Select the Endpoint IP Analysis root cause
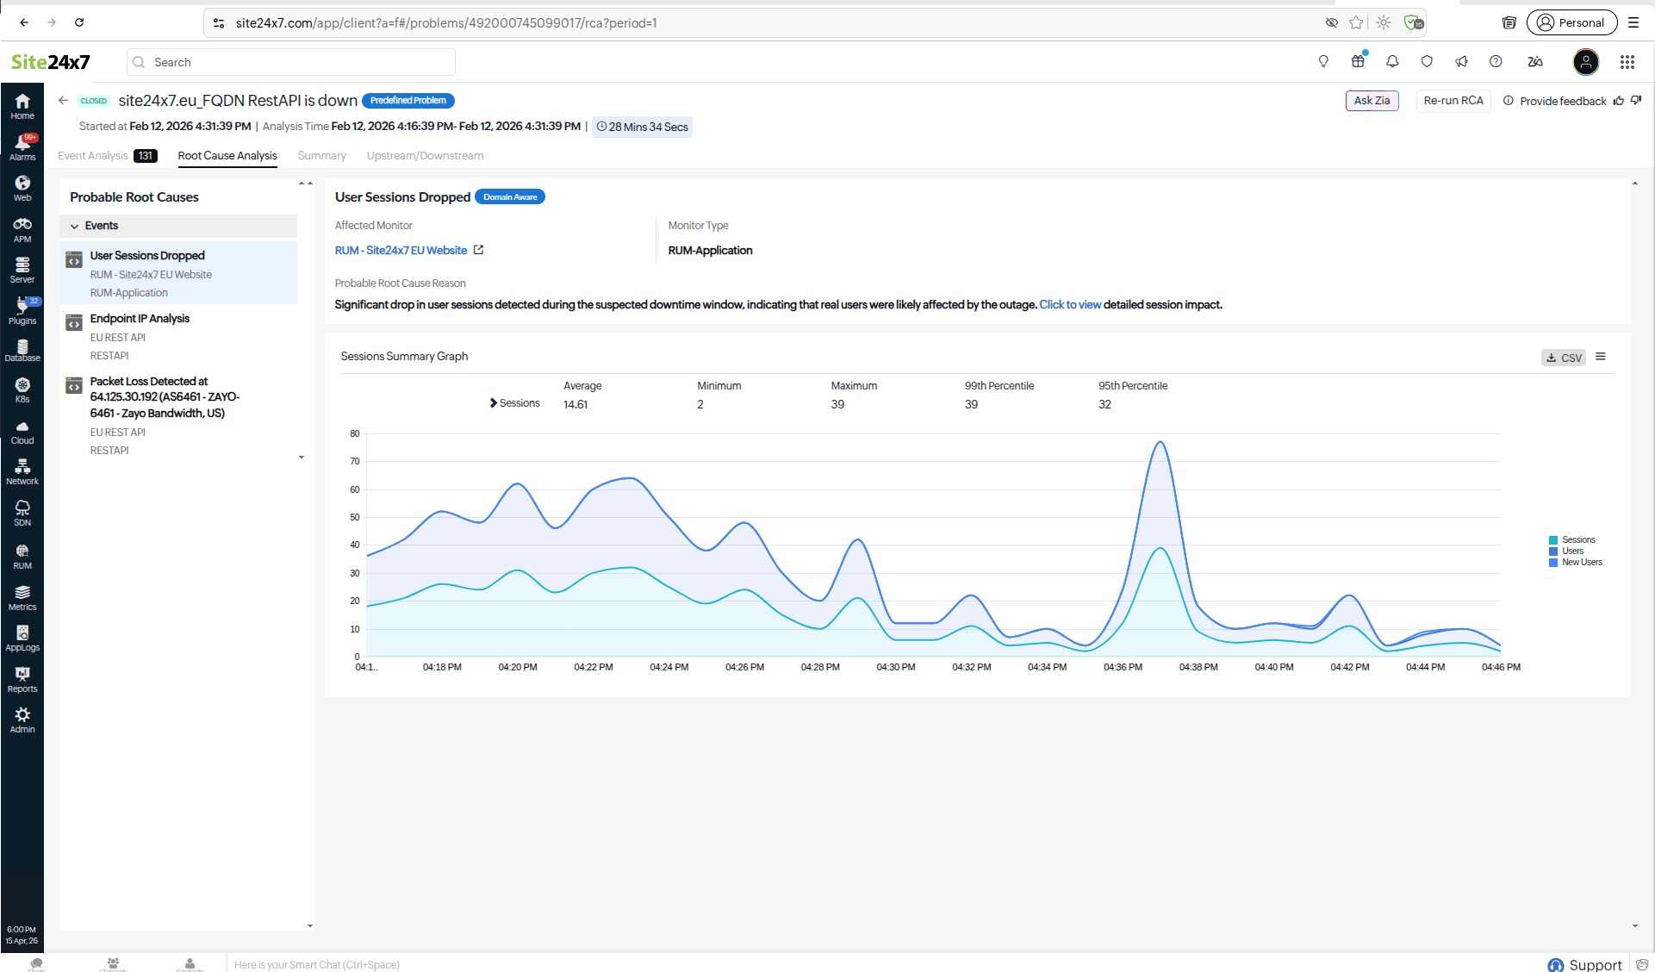Image resolution: width=1655 pixels, height=972 pixels. (x=178, y=336)
